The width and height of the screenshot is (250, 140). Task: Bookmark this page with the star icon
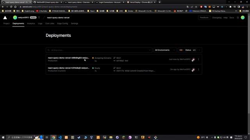click(196, 7)
